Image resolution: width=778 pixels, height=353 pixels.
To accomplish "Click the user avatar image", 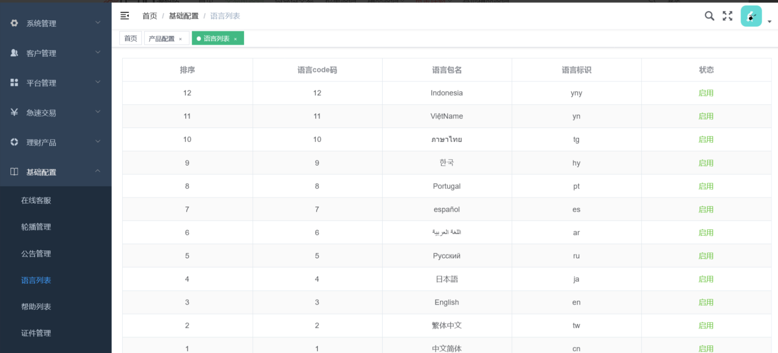I will pyautogui.click(x=751, y=16).
